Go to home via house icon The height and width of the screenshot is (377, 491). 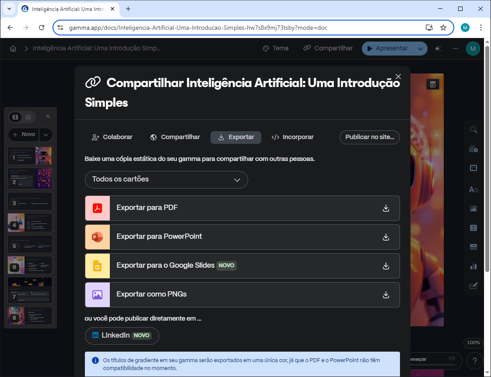coord(13,49)
